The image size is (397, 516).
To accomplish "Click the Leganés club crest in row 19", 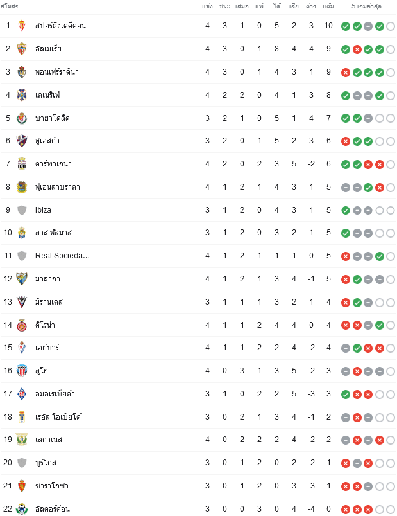I will coord(22,440).
